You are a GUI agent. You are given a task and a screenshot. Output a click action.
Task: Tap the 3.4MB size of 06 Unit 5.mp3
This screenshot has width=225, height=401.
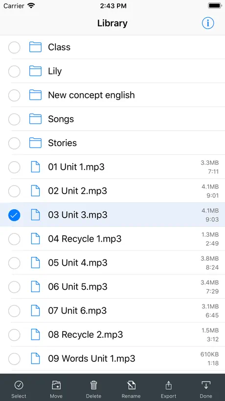pyautogui.click(x=210, y=282)
